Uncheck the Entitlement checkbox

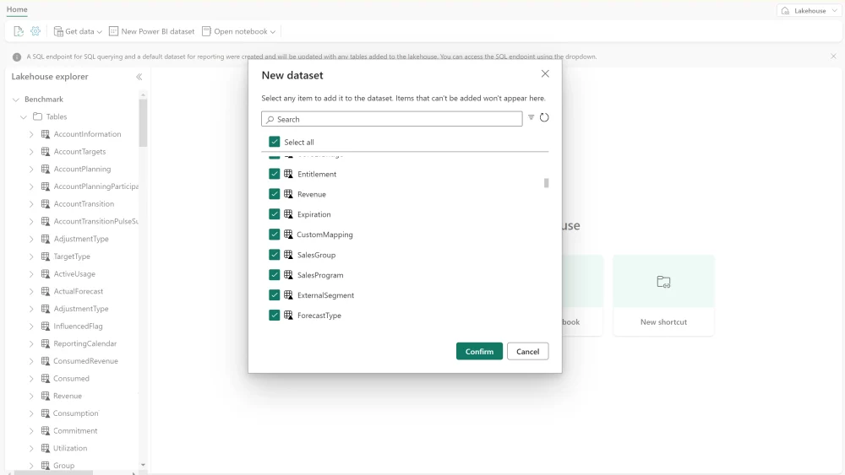[x=275, y=174]
